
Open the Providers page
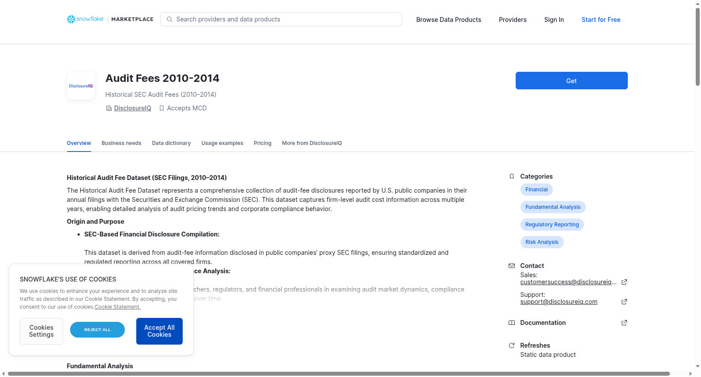513,20
